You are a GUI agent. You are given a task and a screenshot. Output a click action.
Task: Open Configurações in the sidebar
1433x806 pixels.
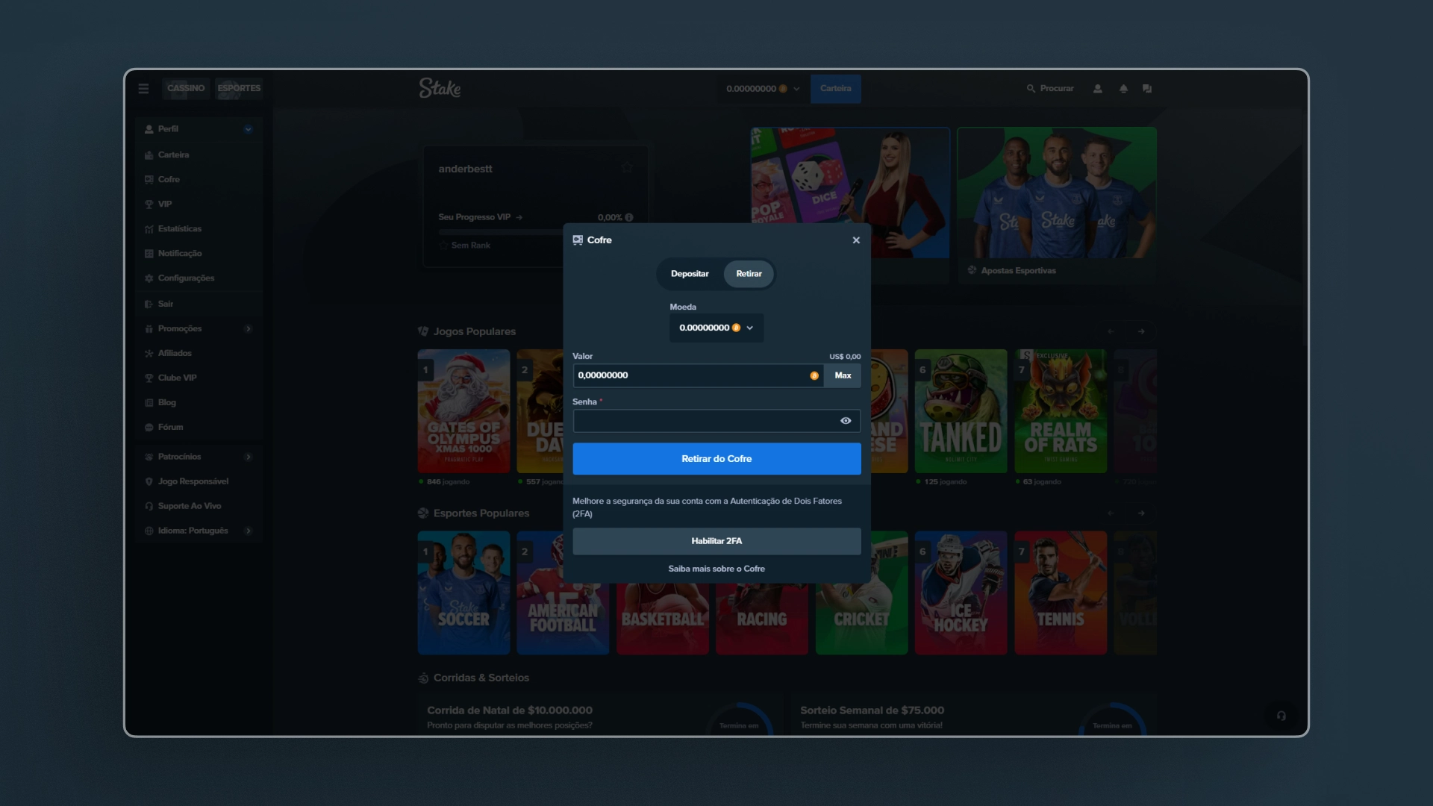[199, 278]
